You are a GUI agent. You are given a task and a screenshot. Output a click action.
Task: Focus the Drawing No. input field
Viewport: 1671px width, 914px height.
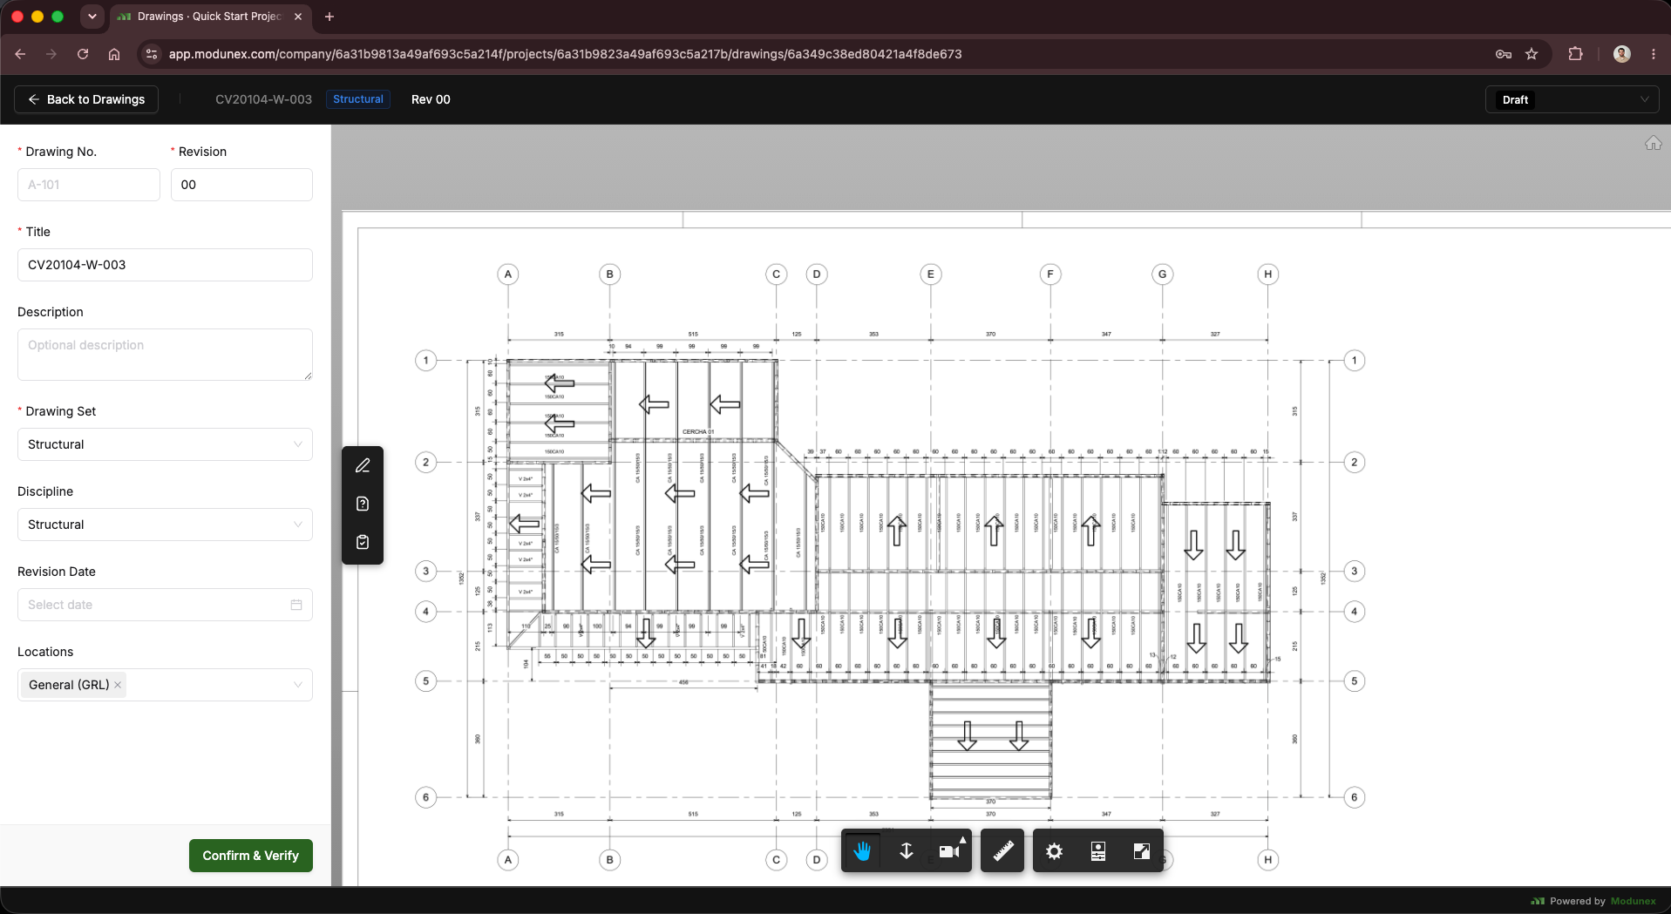coord(89,185)
